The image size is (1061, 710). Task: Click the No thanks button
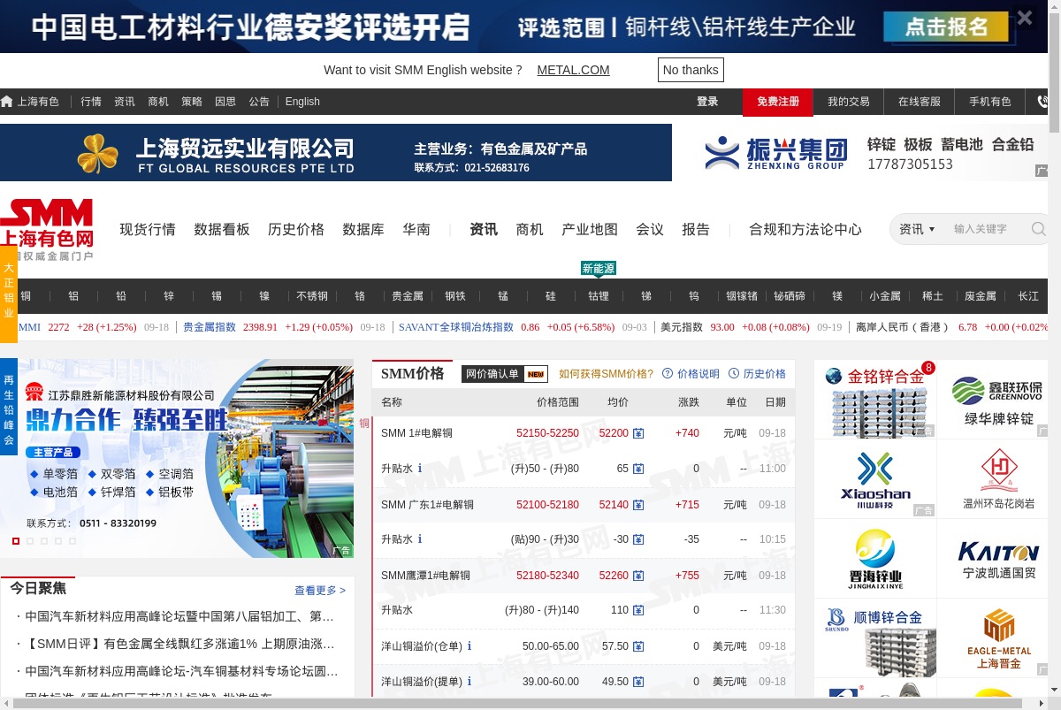tap(691, 70)
